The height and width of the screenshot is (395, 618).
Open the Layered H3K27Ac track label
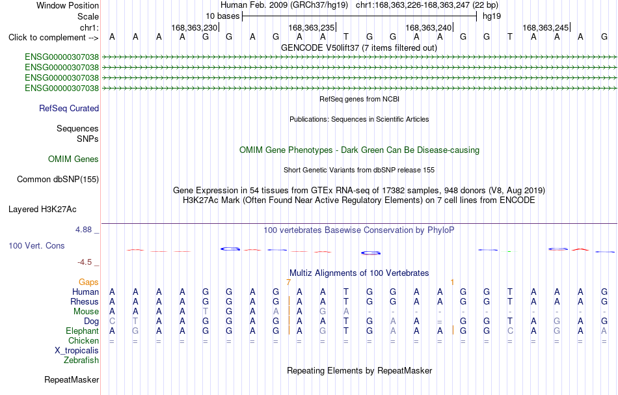[42, 209]
